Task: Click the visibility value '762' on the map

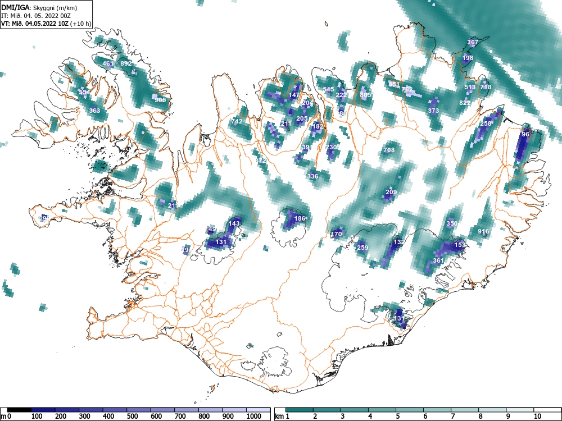Action: 407,89
